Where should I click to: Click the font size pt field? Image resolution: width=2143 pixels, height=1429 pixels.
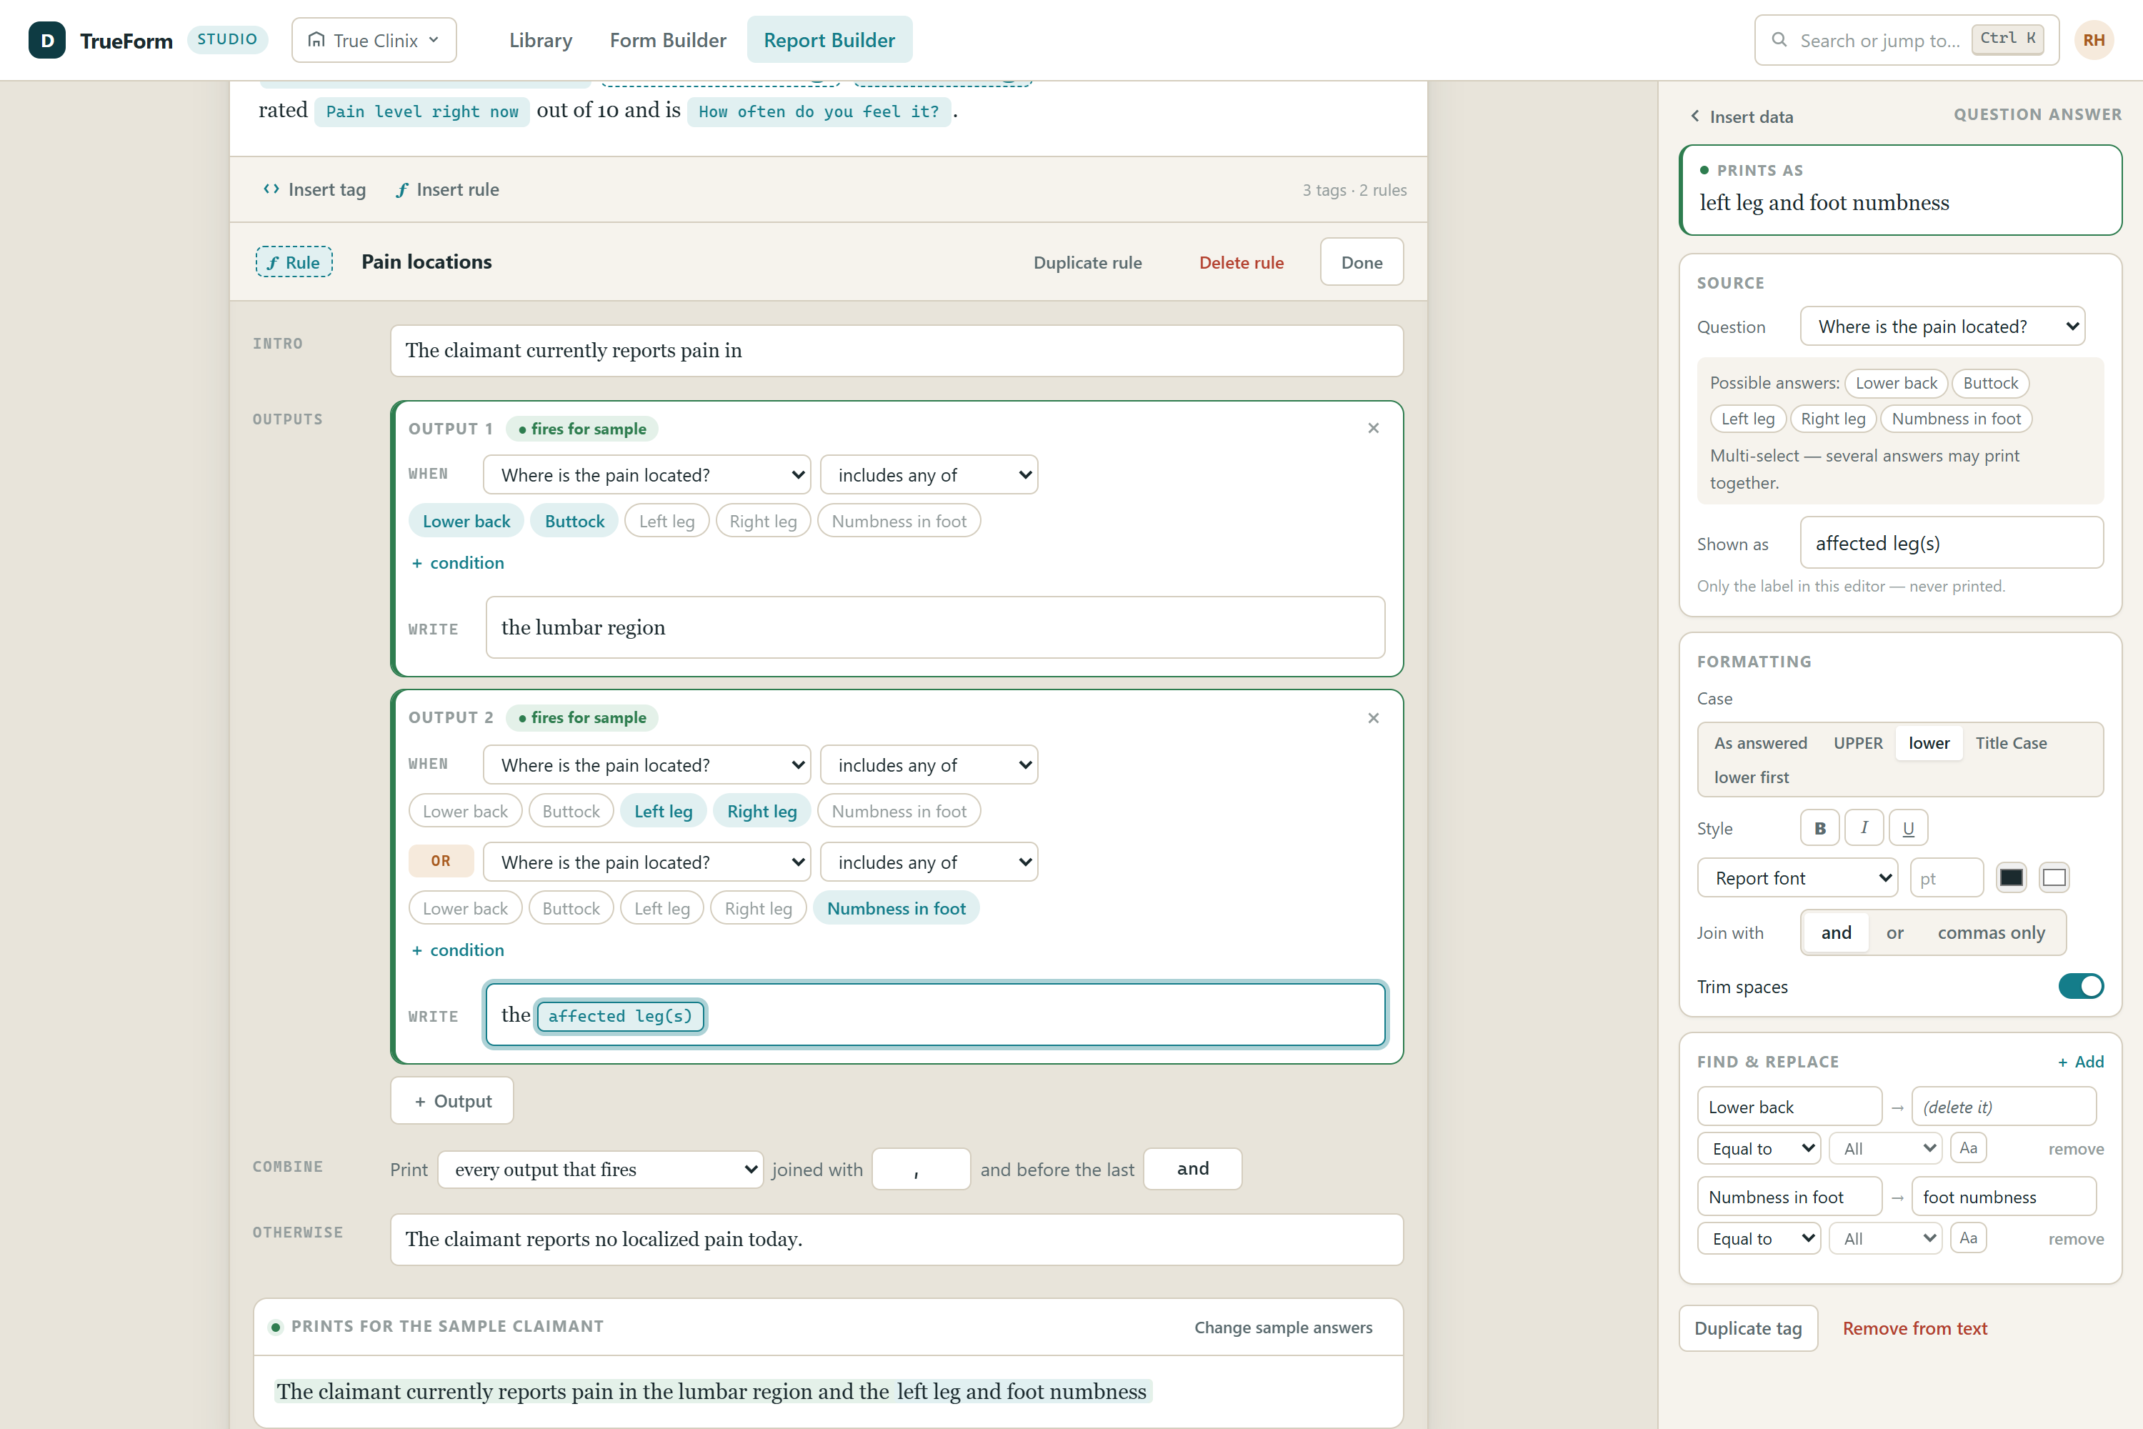point(1946,877)
